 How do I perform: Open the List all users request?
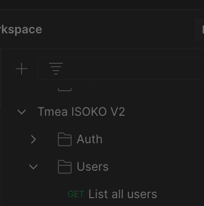pyautogui.click(x=123, y=194)
